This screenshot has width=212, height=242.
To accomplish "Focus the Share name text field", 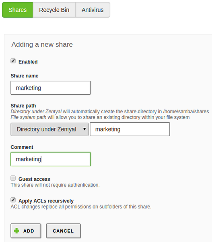I will 51,88.
